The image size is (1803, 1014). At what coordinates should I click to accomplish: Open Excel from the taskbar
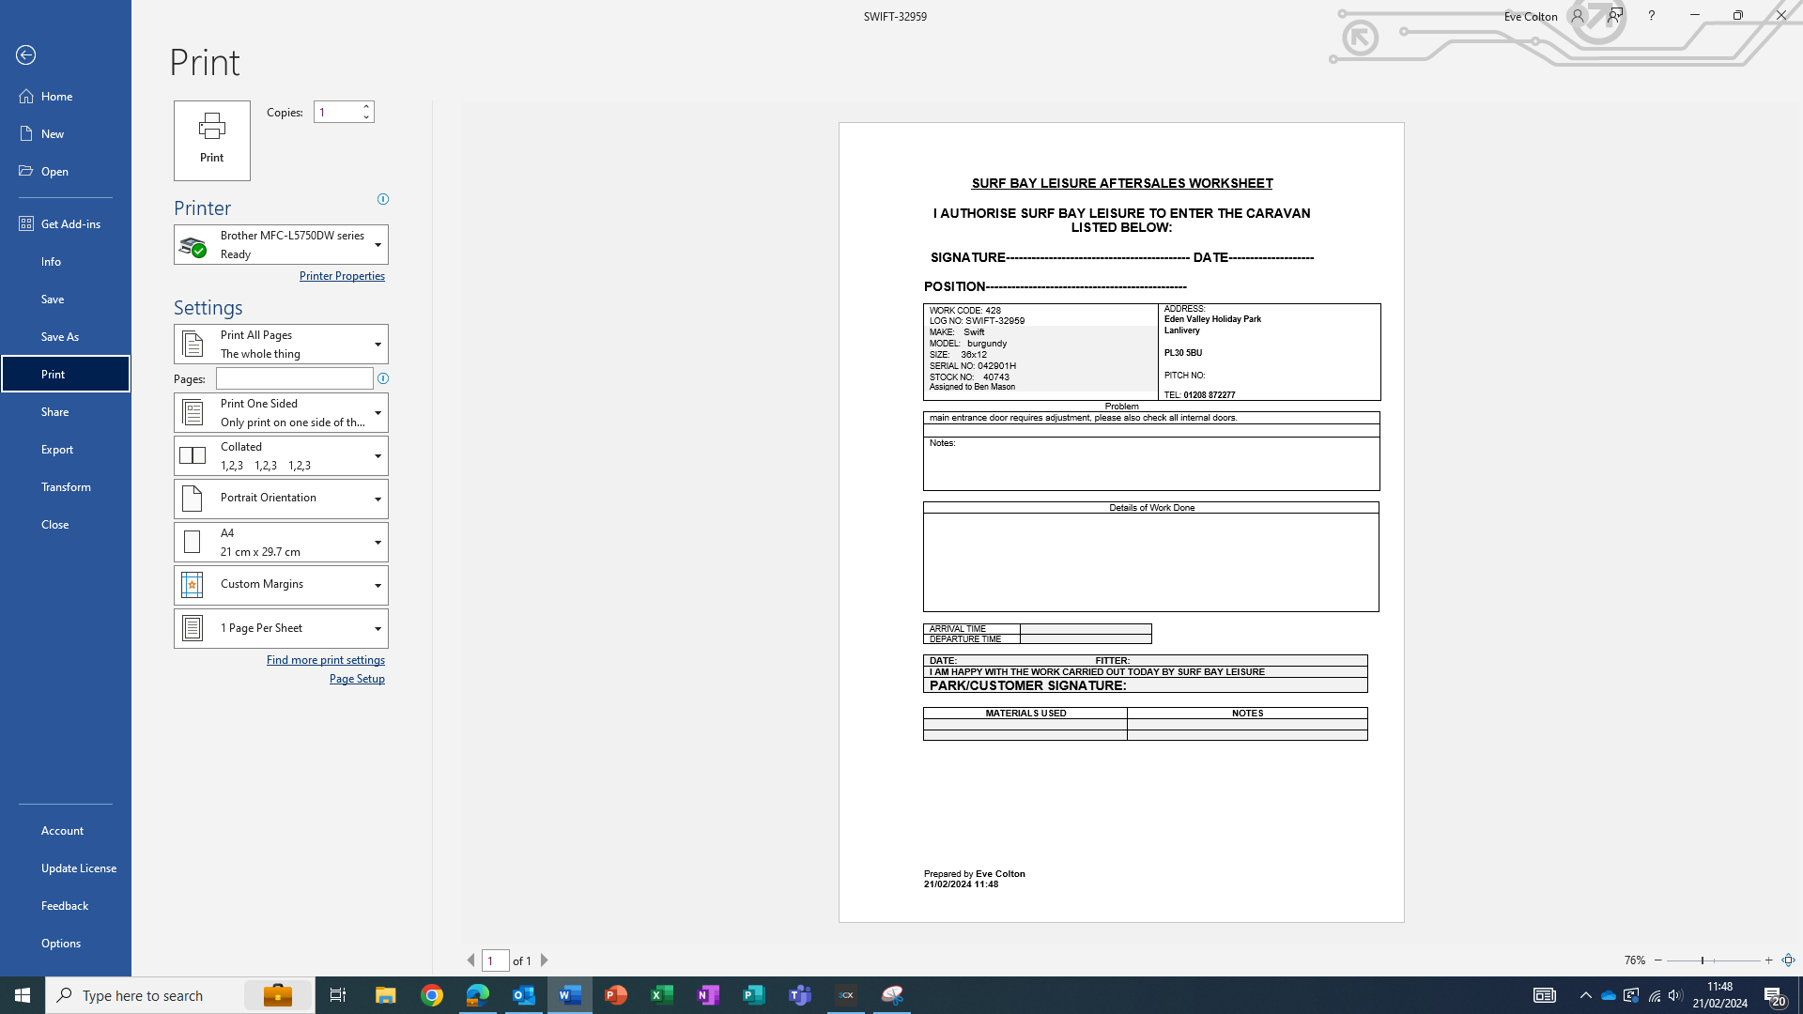click(x=662, y=995)
